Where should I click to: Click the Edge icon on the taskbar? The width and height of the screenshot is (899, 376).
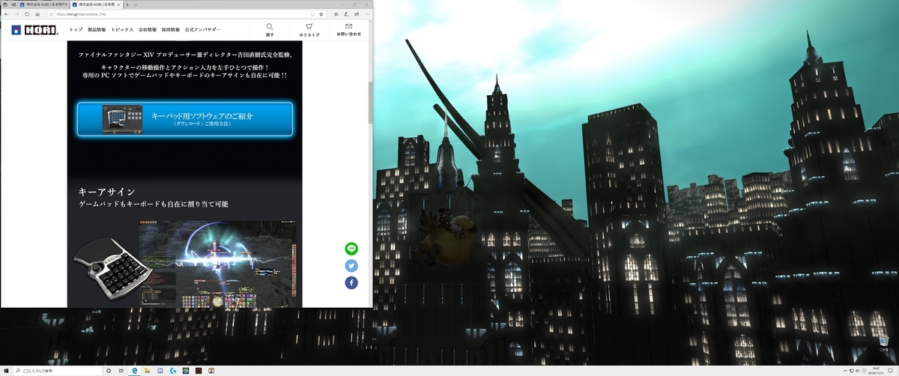[x=135, y=371]
